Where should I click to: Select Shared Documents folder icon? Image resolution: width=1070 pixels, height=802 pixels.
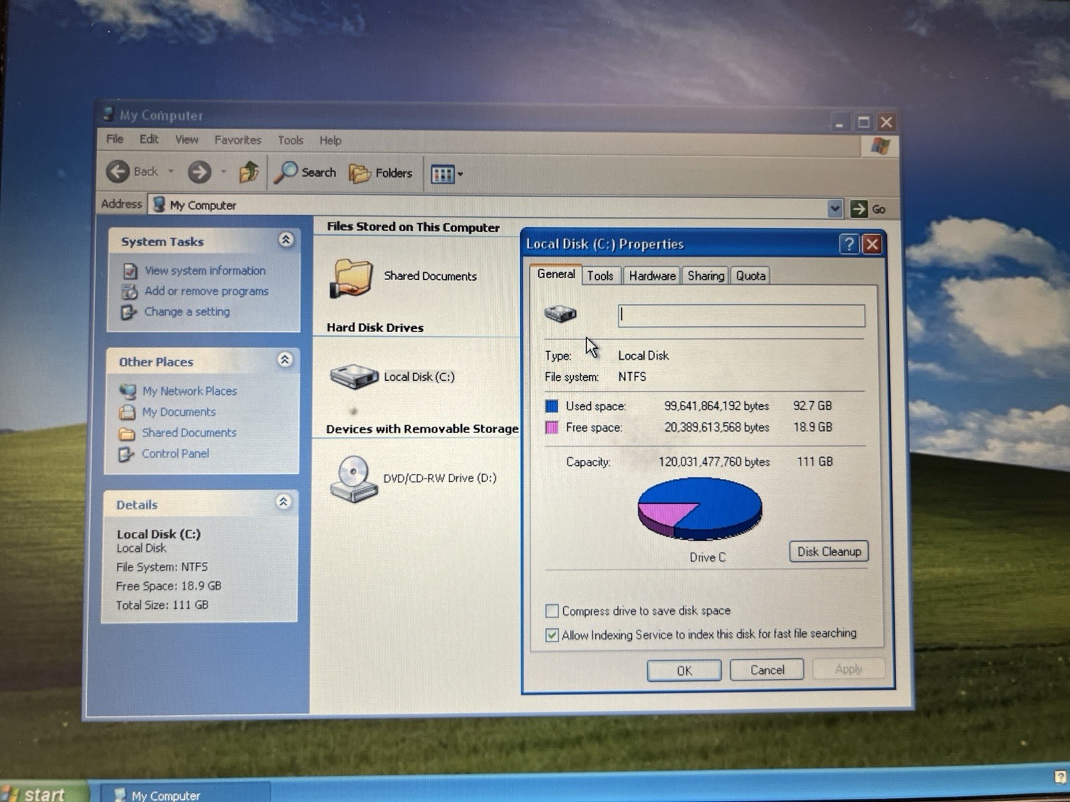click(x=350, y=277)
